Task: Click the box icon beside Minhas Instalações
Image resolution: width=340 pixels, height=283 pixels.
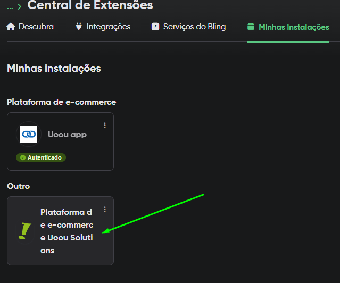Action: (x=251, y=27)
